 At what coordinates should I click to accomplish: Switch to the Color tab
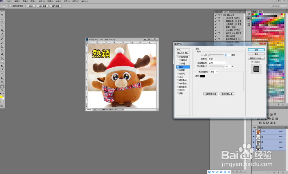coord(255,12)
